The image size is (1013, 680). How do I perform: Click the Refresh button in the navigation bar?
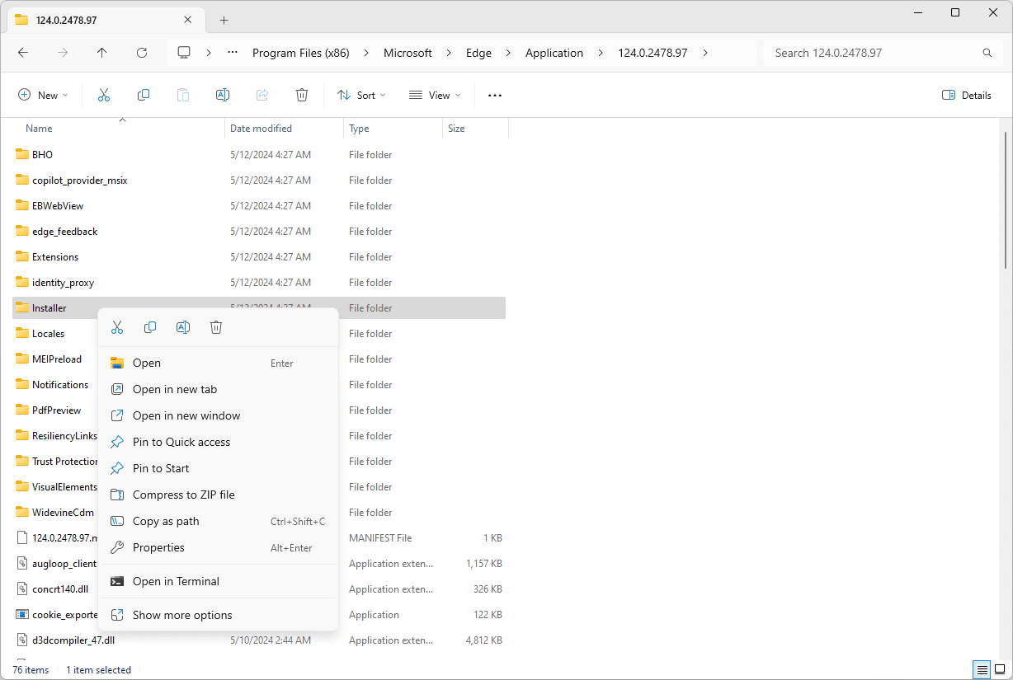(142, 53)
